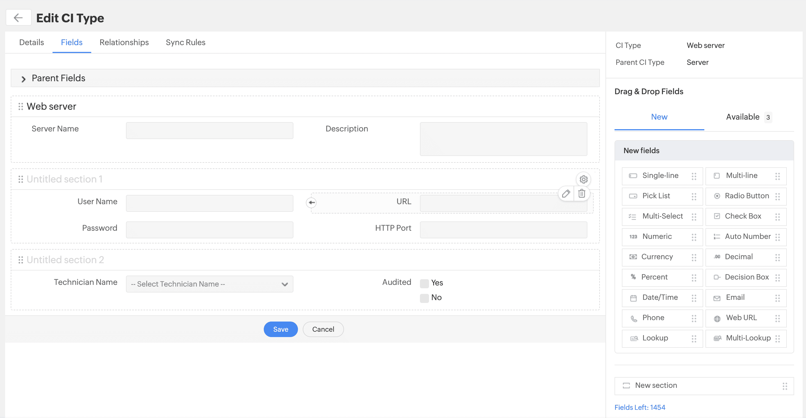The height and width of the screenshot is (418, 806).
Task: Select the Pick List field type
Action: (656, 196)
